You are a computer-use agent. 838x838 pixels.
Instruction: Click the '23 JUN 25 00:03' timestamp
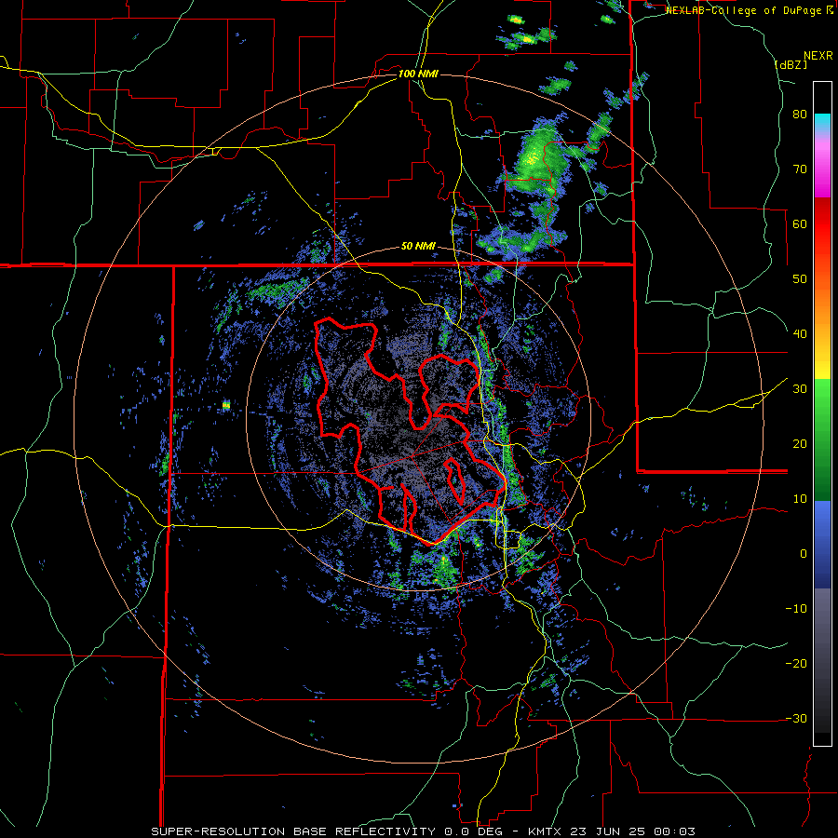tap(633, 831)
